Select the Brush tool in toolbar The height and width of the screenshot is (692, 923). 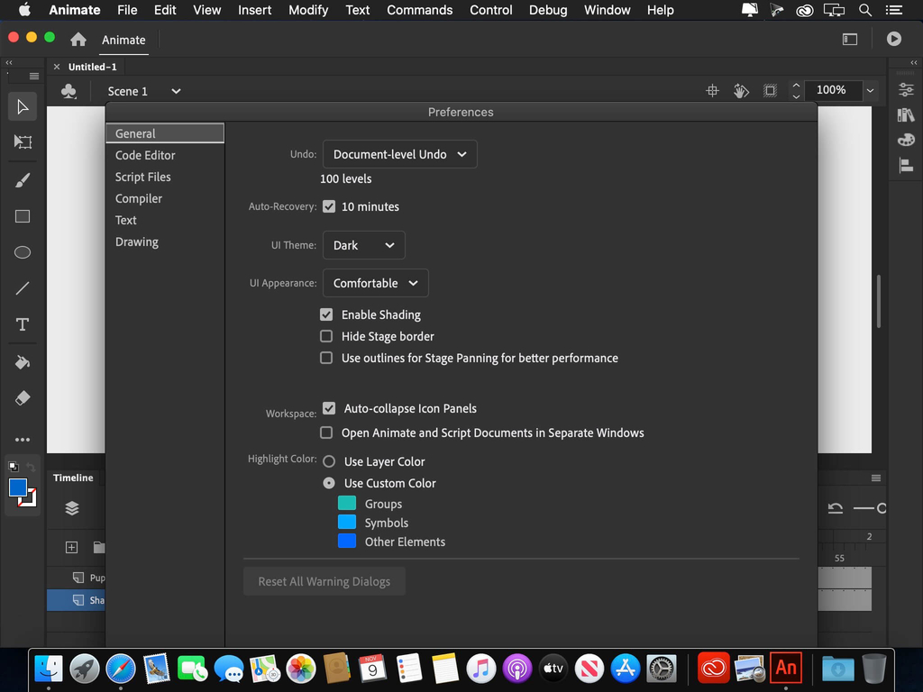pos(23,180)
